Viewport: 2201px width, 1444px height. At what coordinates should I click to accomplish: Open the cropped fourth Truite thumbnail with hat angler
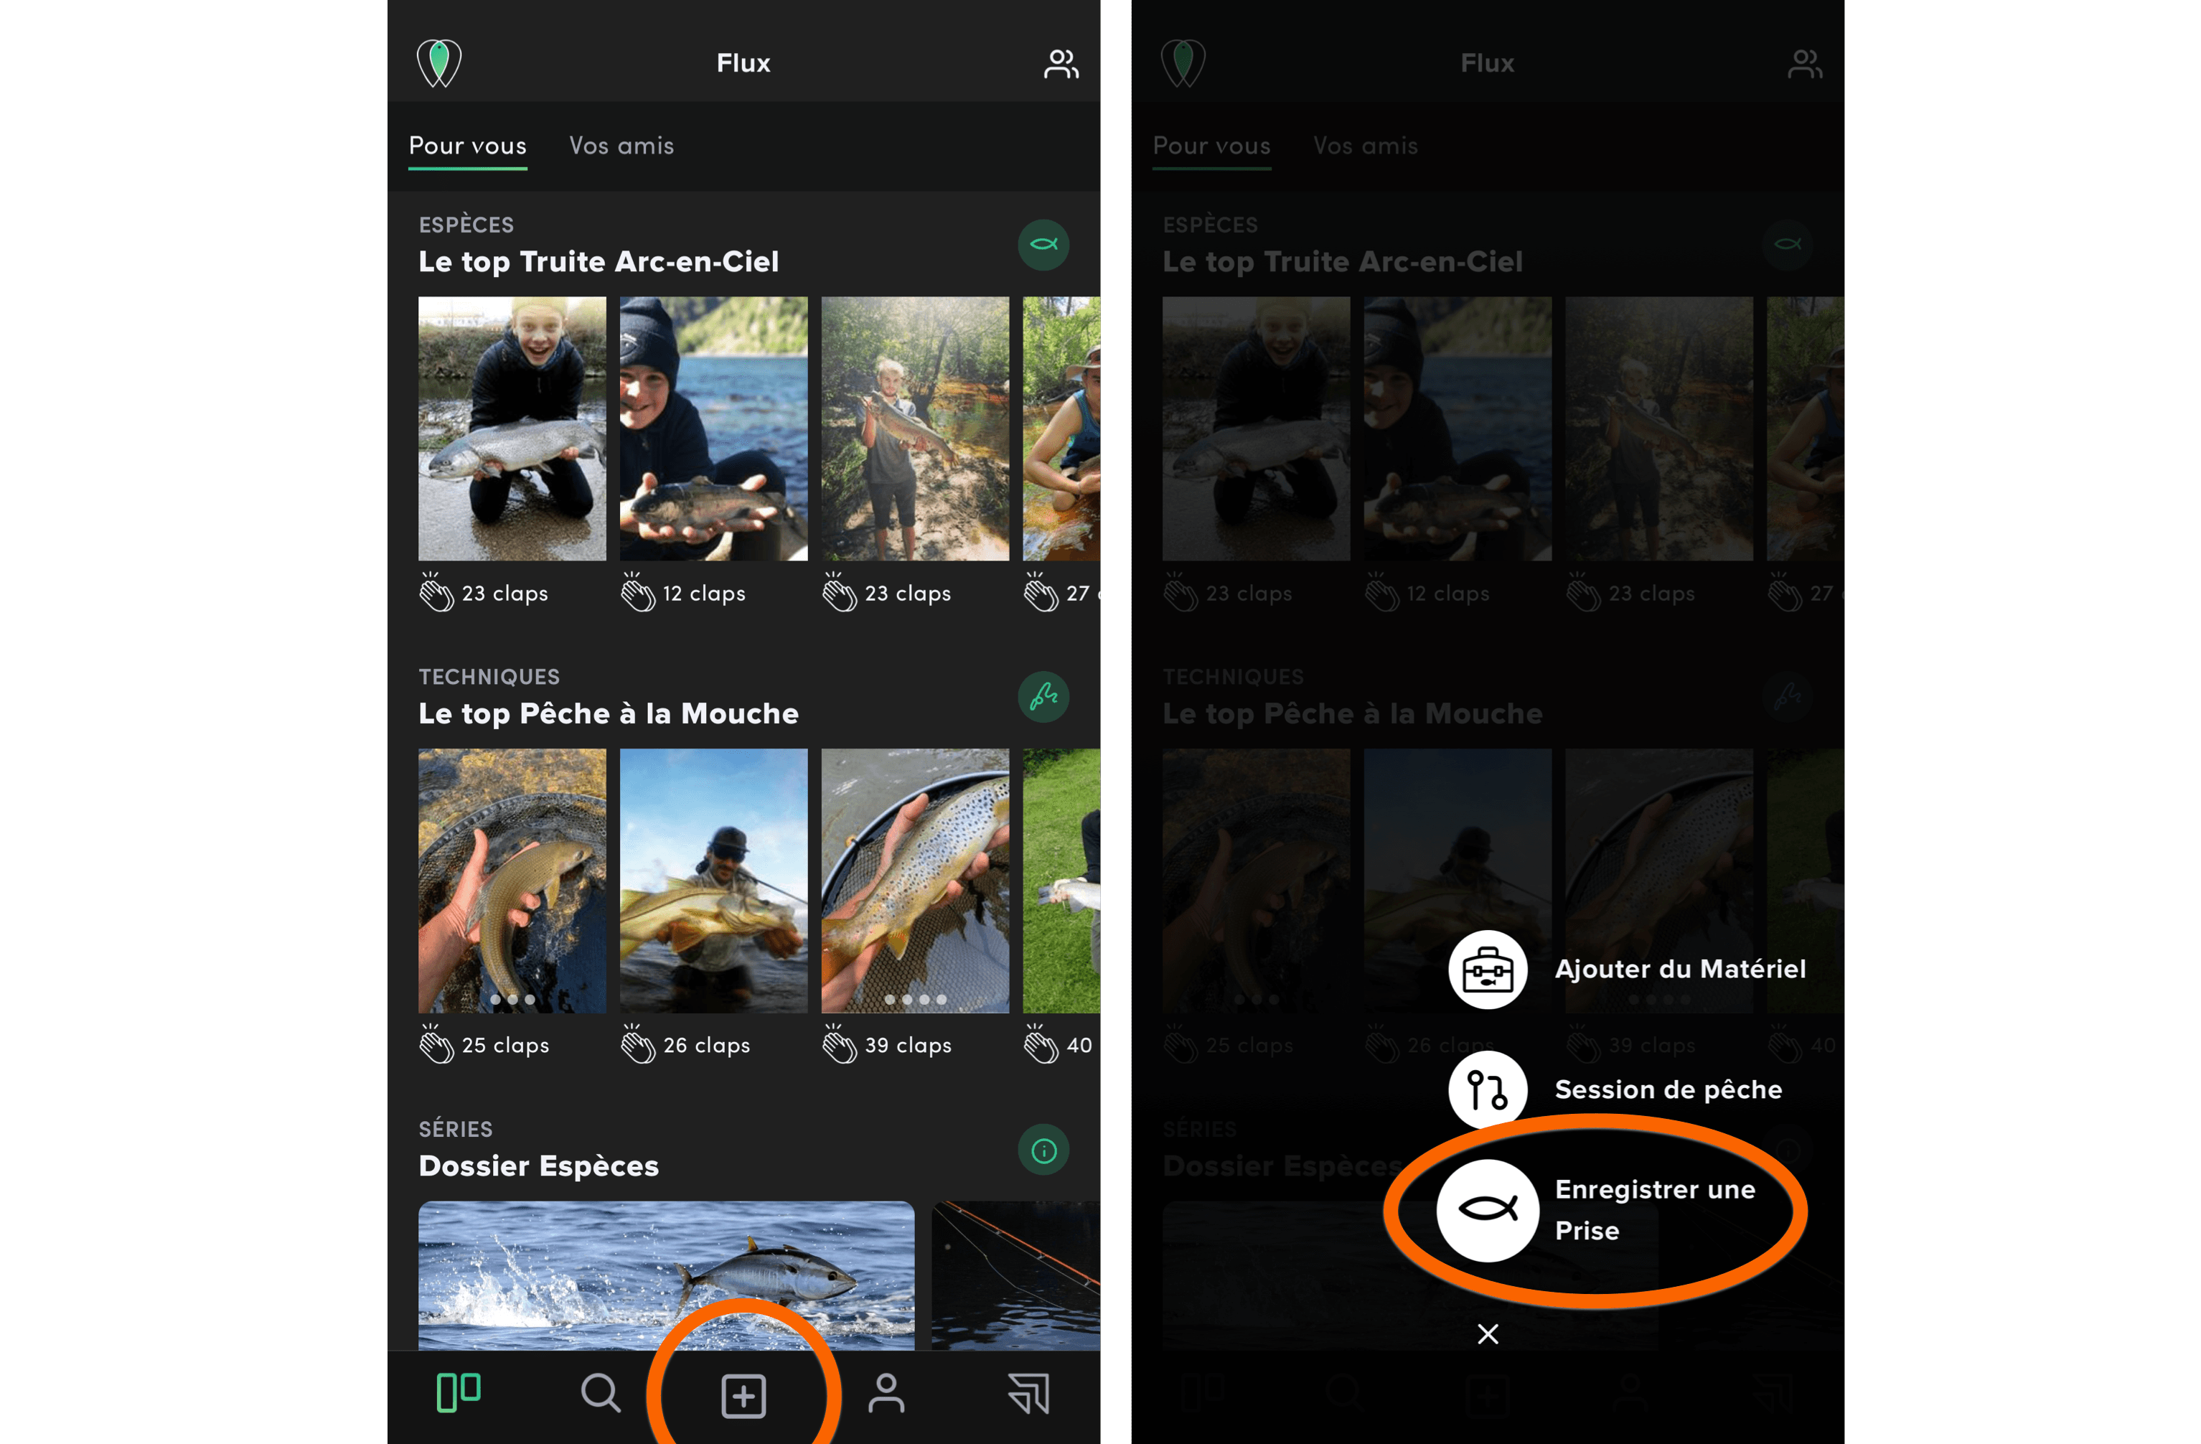pos(1061,428)
